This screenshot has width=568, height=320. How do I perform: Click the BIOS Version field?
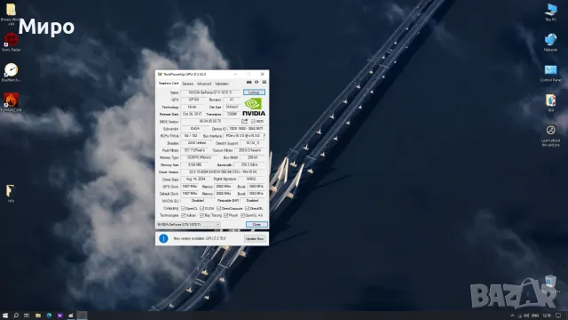[x=210, y=121]
